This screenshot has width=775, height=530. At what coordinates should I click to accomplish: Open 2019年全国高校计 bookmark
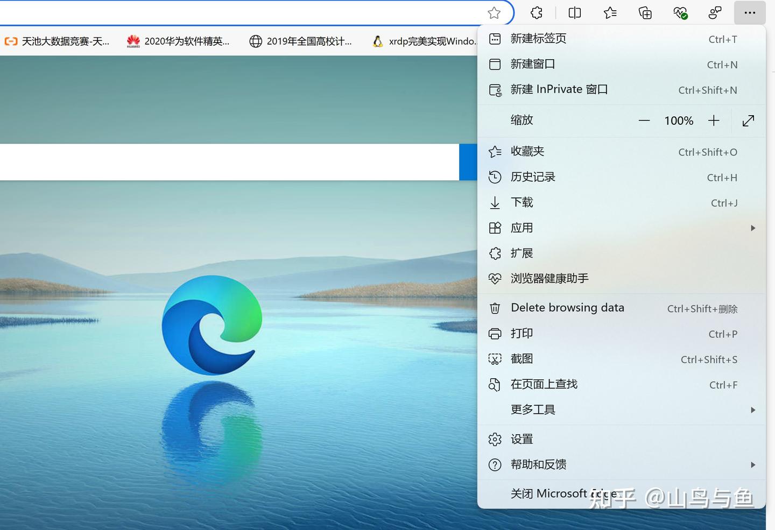coord(301,41)
